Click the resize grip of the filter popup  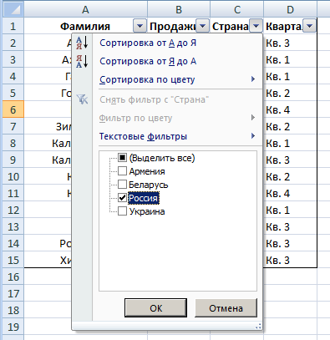click(x=258, y=326)
